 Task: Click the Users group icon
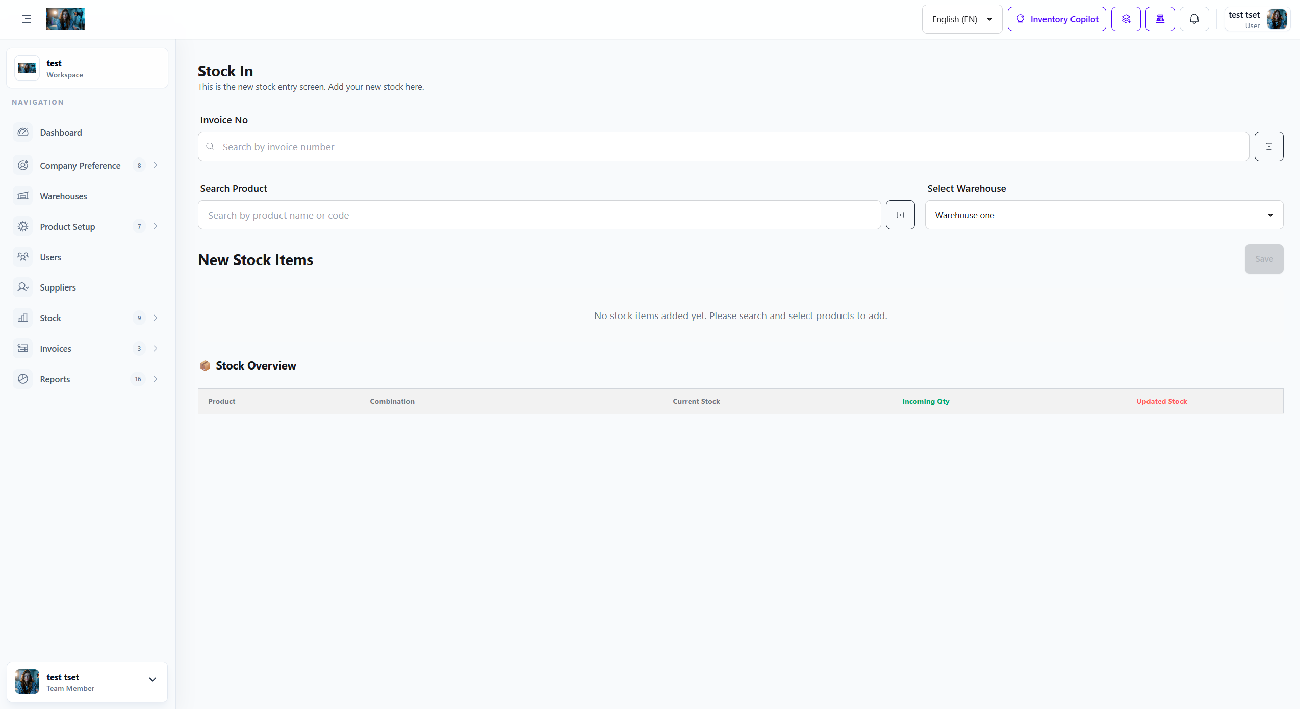23,257
